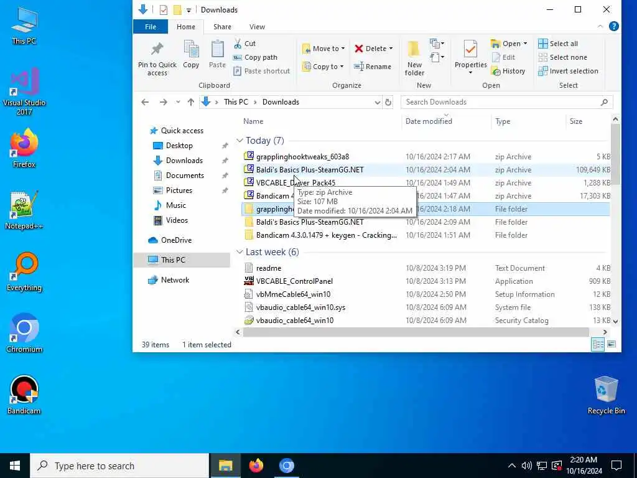Viewport: 637px width, 478px height.
Task: Expand the Properties dropdown arrow
Action: pos(470,73)
